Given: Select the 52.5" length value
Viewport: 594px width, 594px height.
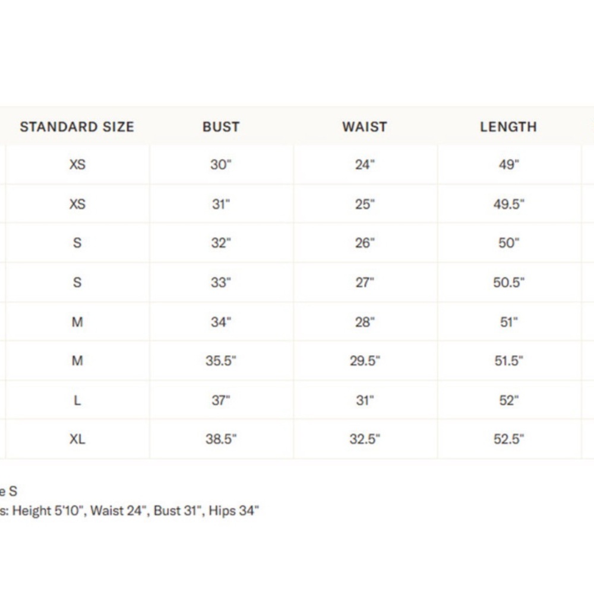Looking at the screenshot, I should [x=509, y=439].
